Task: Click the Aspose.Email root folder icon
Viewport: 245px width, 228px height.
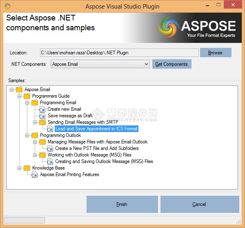Action: [19, 89]
